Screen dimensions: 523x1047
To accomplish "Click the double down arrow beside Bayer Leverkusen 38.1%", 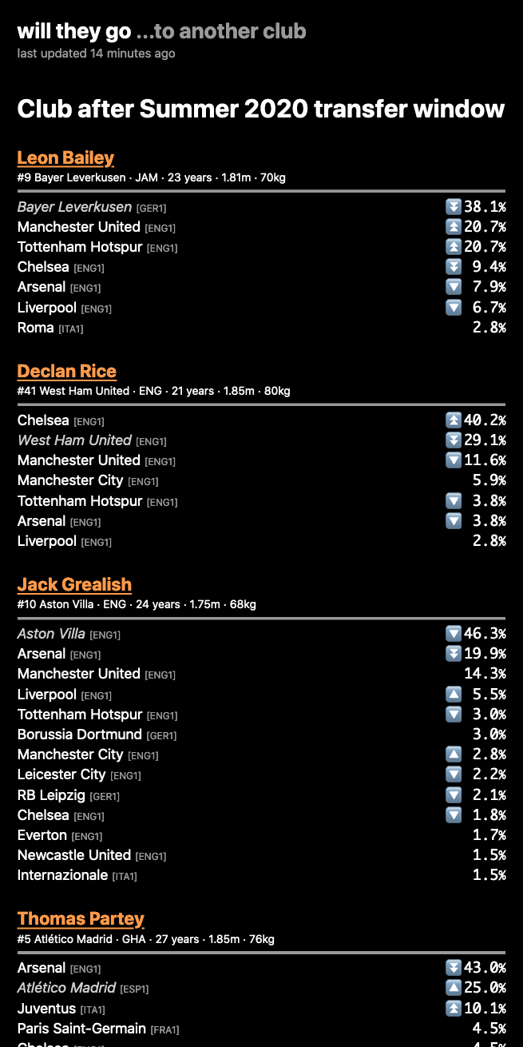I will 454,207.
